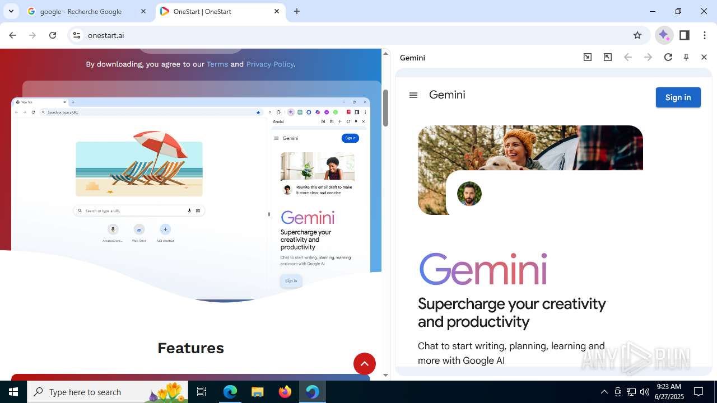Go back to previous page

pos(12,35)
